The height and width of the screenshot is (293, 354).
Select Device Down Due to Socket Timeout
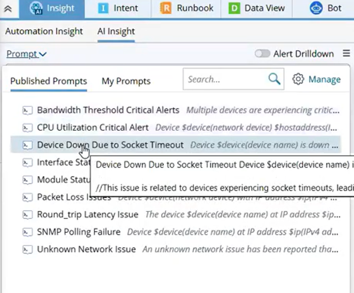110,145
